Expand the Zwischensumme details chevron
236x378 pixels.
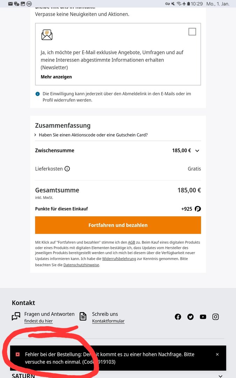[x=197, y=151]
